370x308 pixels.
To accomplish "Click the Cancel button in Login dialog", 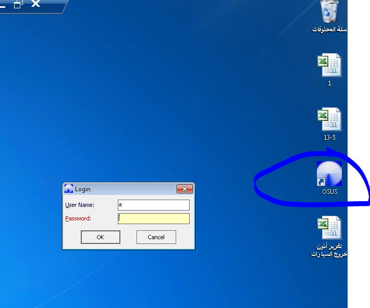I will pyautogui.click(x=156, y=237).
